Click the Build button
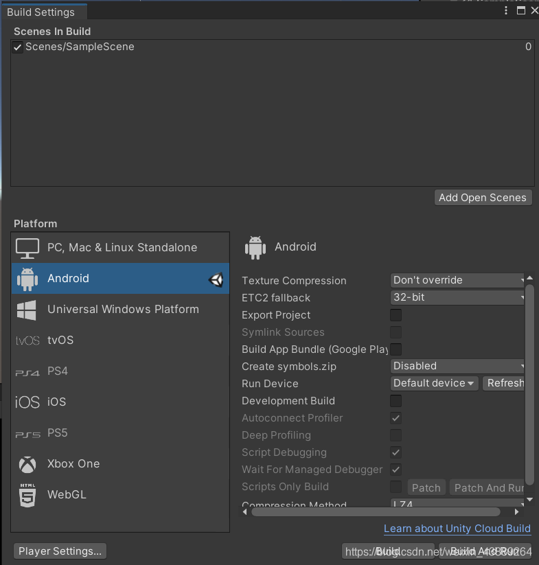Screen dimensions: 539x565 click(388, 551)
